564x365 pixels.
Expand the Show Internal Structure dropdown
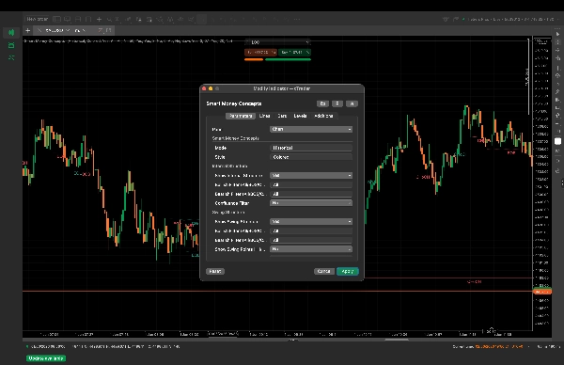(311, 176)
